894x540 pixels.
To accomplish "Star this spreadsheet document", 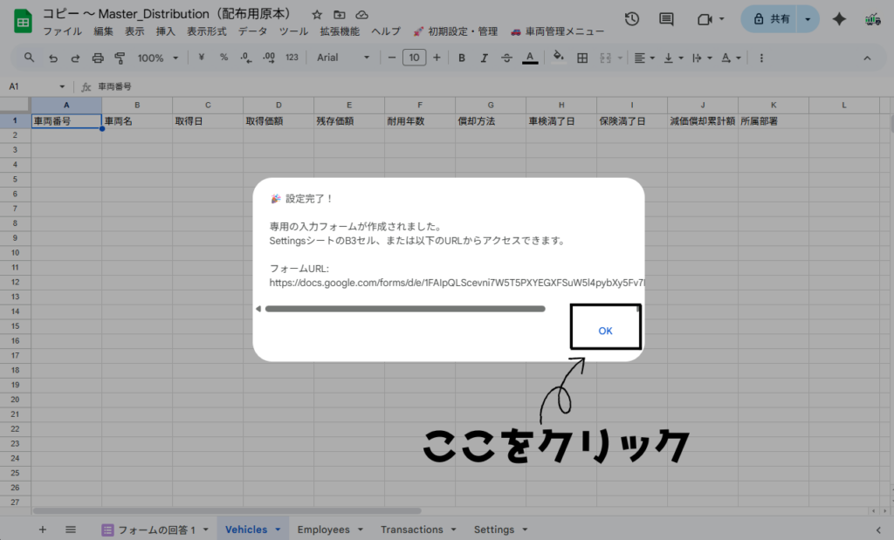I will click(x=317, y=15).
